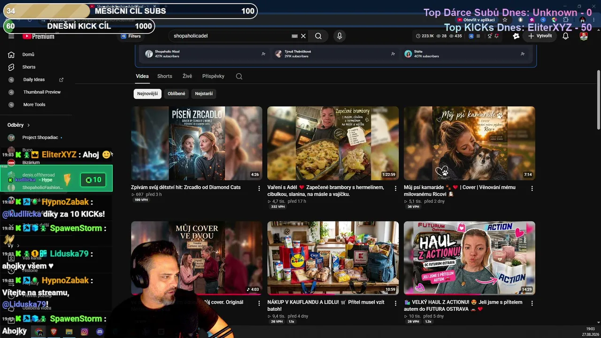Open the account avatar menu
Screen dimensions: 601x338
point(584,36)
